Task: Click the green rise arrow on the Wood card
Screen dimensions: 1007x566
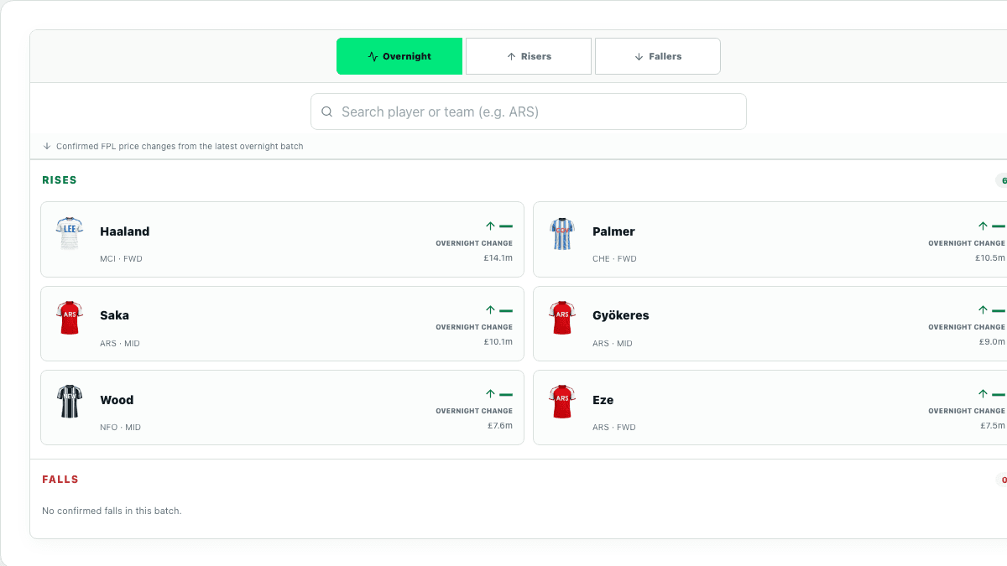Action: coord(490,394)
